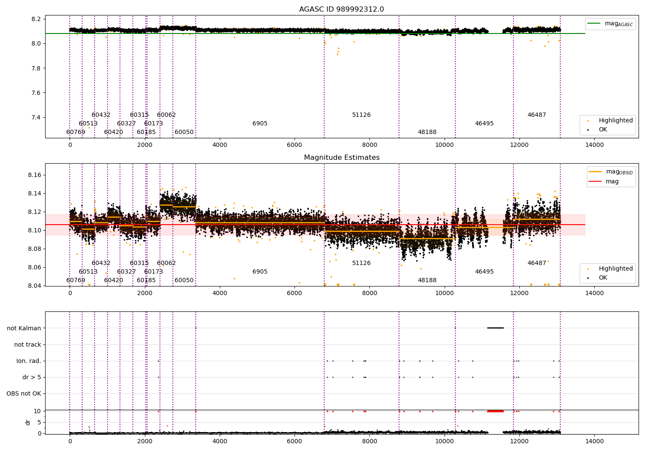The height and width of the screenshot is (451, 645).
Task: Click the orange mag OBSID legend entry
Action: [x=610, y=172]
